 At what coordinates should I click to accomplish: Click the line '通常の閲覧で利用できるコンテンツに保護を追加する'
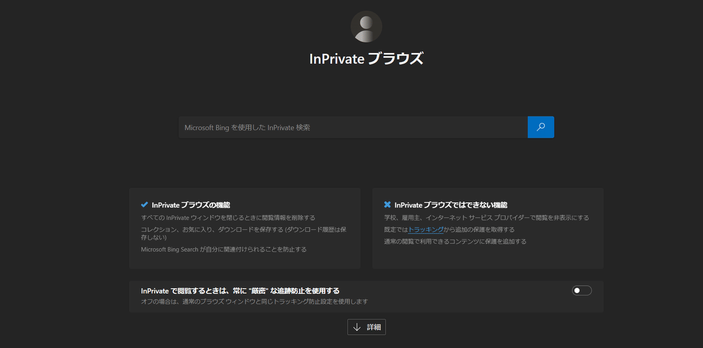point(455,241)
